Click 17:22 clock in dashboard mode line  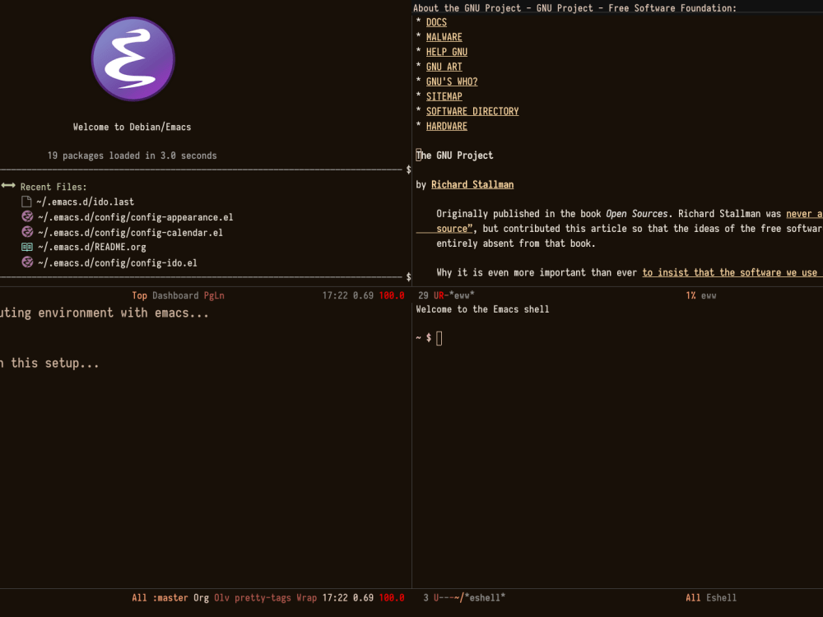(x=335, y=295)
